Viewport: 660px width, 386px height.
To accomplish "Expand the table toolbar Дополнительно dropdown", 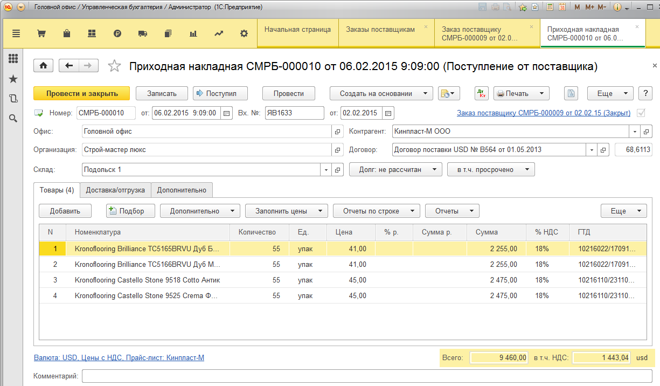I will click(x=200, y=211).
